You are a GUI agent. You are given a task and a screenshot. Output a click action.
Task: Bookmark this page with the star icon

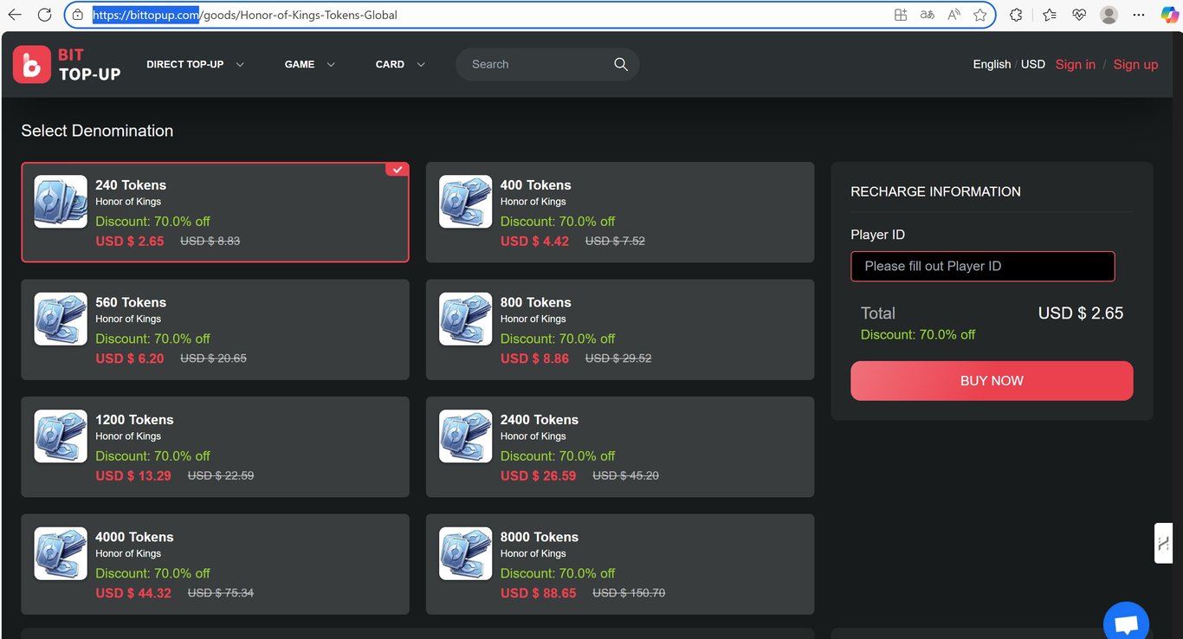click(980, 15)
